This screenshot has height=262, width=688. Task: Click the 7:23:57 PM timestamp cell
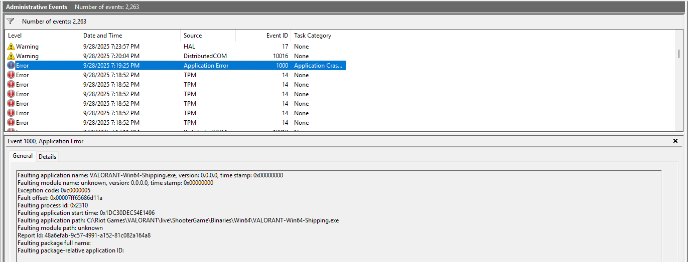click(x=111, y=47)
